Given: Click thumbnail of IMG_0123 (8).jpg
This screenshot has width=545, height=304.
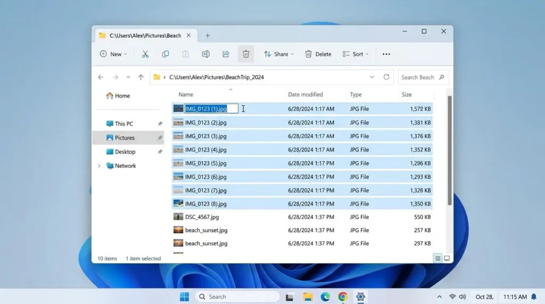Looking at the screenshot, I should coord(178,204).
